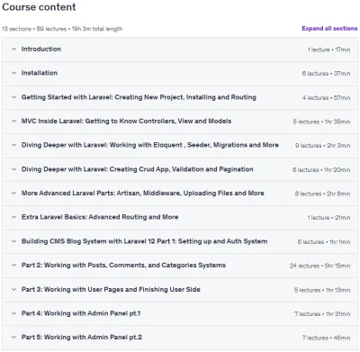Expand Part 5 Admin Panel pt.2 chevron
This screenshot has height=352, width=360.
(x=13, y=338)
